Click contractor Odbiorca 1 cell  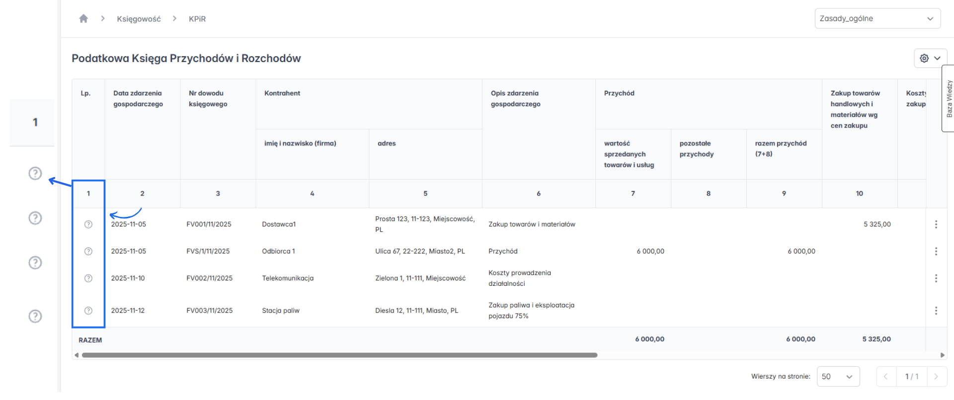click(278, 251)
